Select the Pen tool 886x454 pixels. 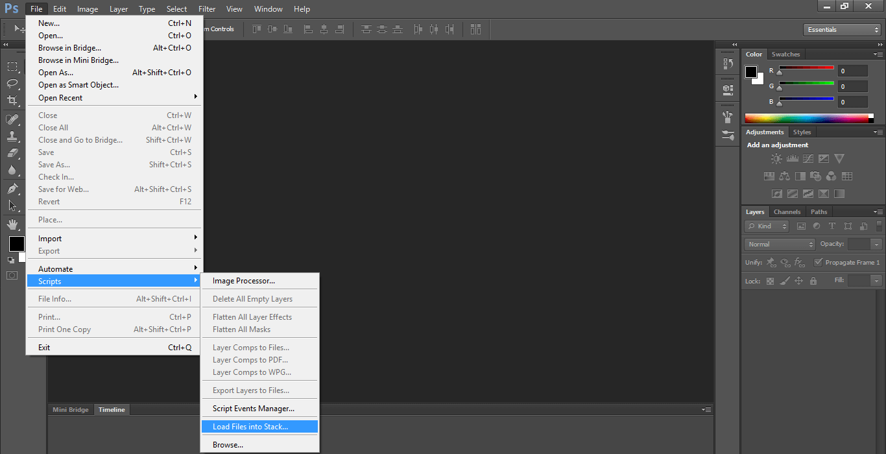pyautogui.click(x=12, y=189)
